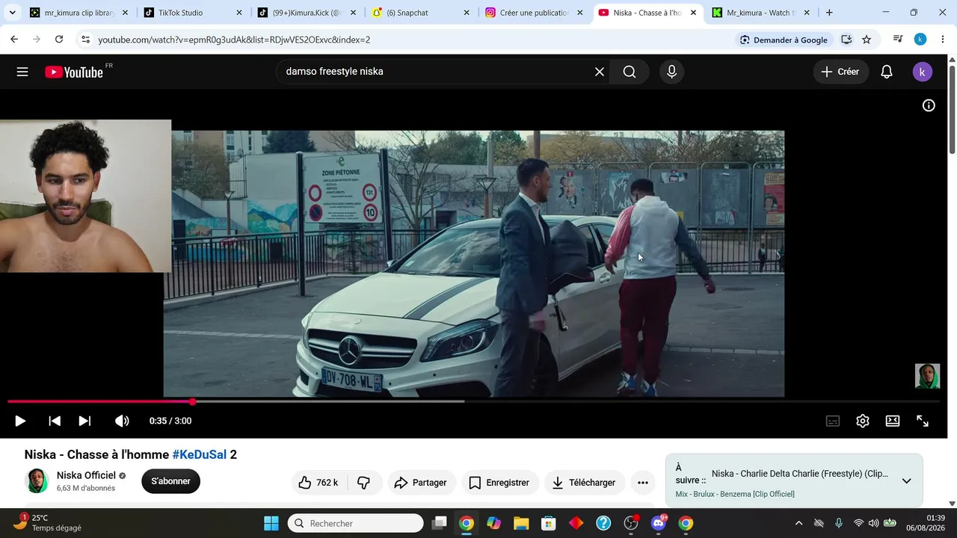This screenshot has height=538, width=957.
Task: Open more actions three-dot menu
Action: click(x=643, y=483)
